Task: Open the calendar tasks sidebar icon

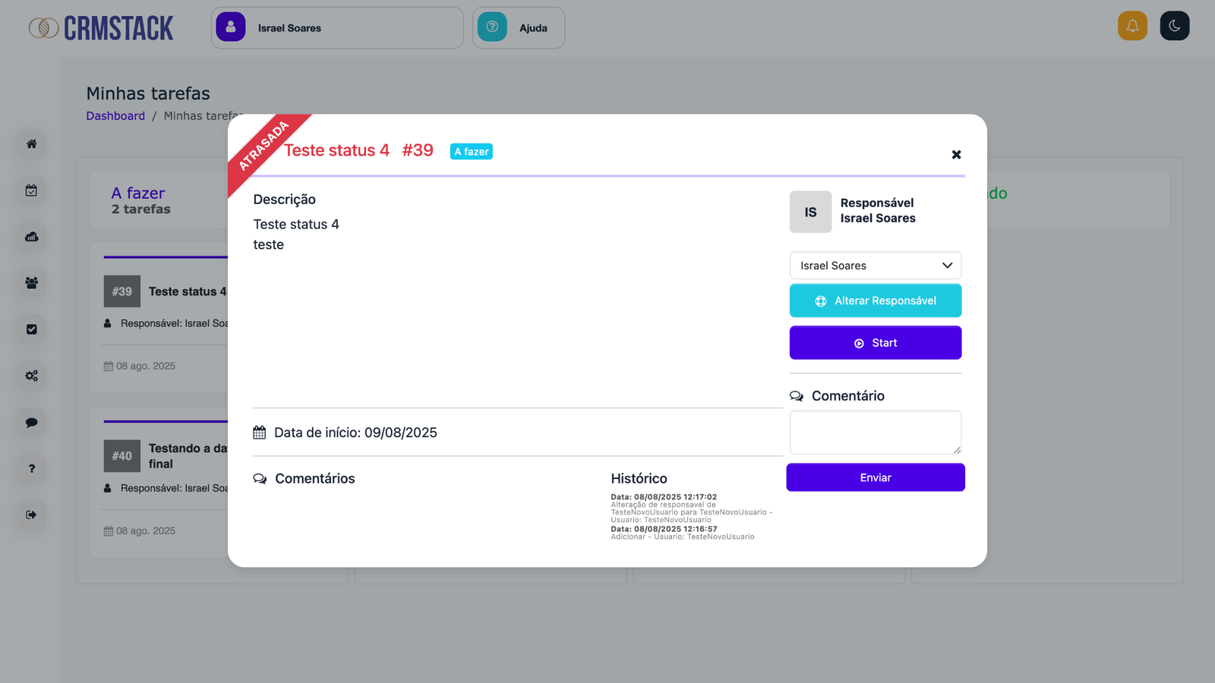Action: tap(31, 190)
